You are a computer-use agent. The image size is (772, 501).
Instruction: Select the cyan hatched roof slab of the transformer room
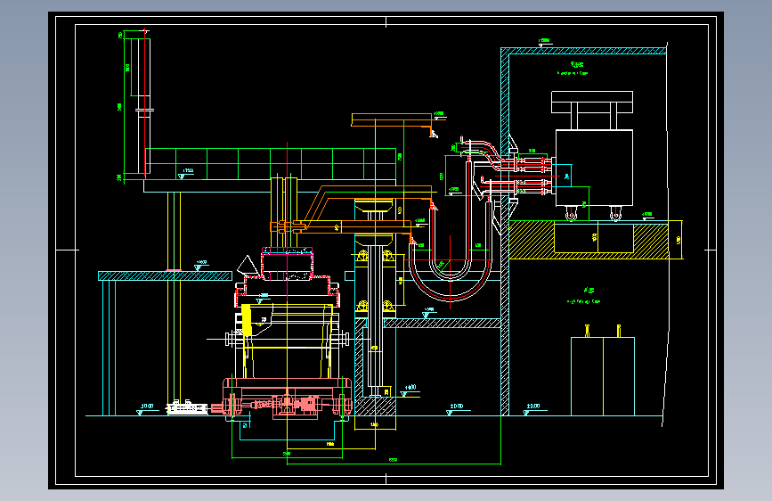(584, 51)
